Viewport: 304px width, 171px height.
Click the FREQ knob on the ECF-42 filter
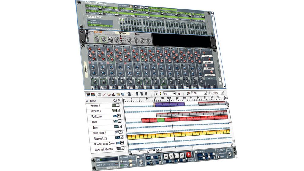(x=97, y=39)
